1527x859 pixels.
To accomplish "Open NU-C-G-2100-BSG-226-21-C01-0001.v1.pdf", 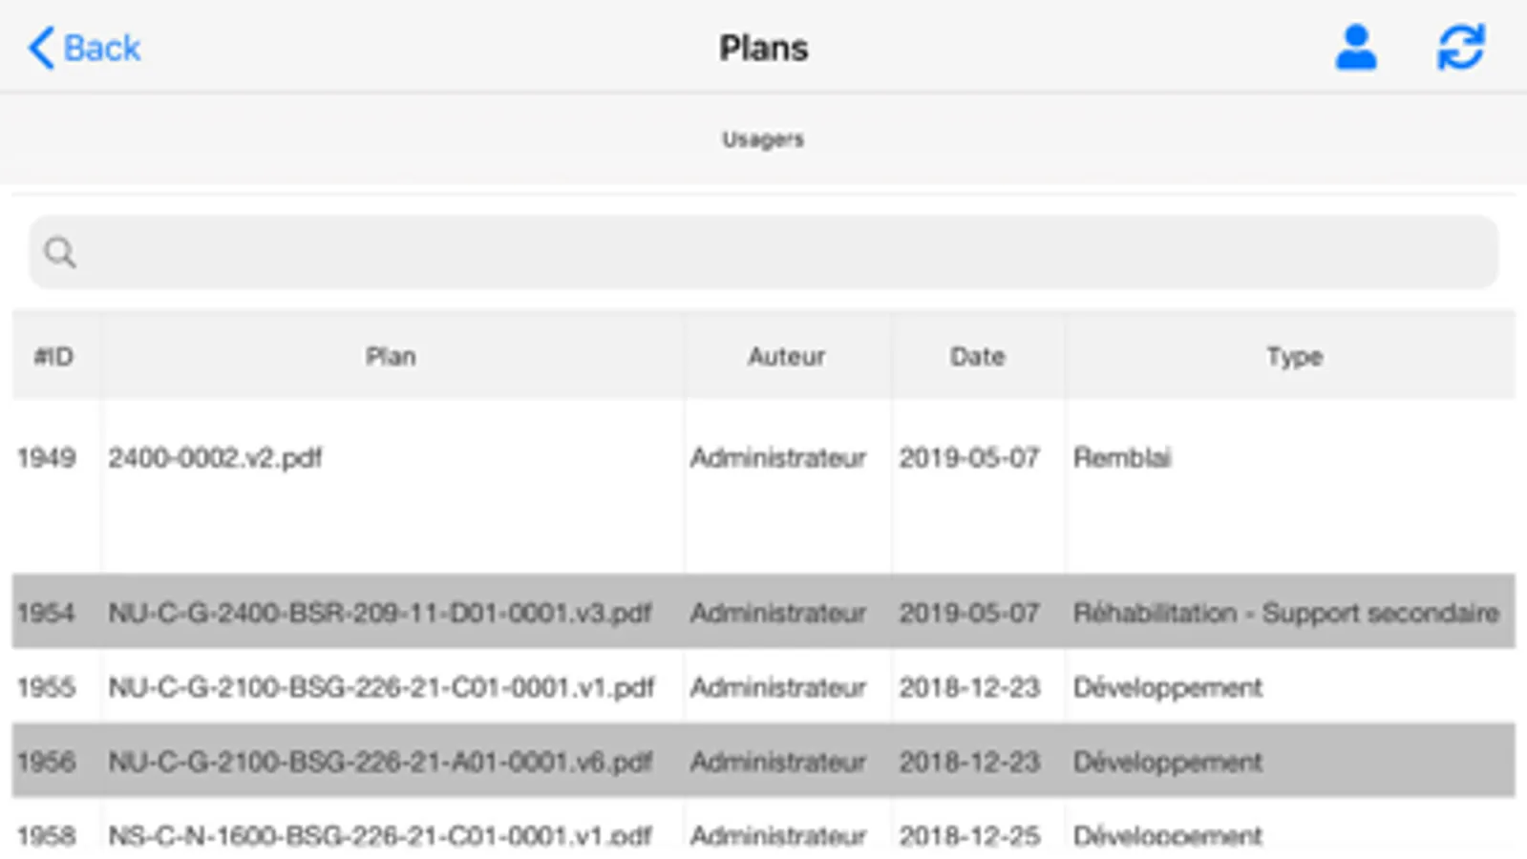I will (x=382, y=686).
